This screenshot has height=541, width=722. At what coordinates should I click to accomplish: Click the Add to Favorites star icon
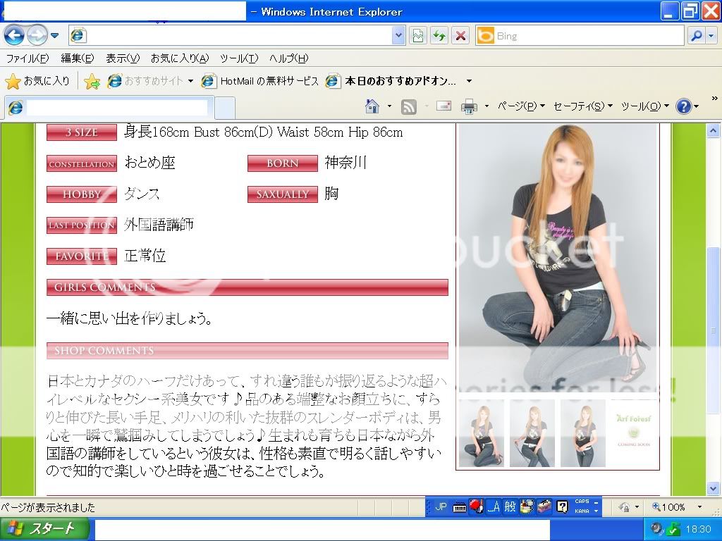click(92, 82)
